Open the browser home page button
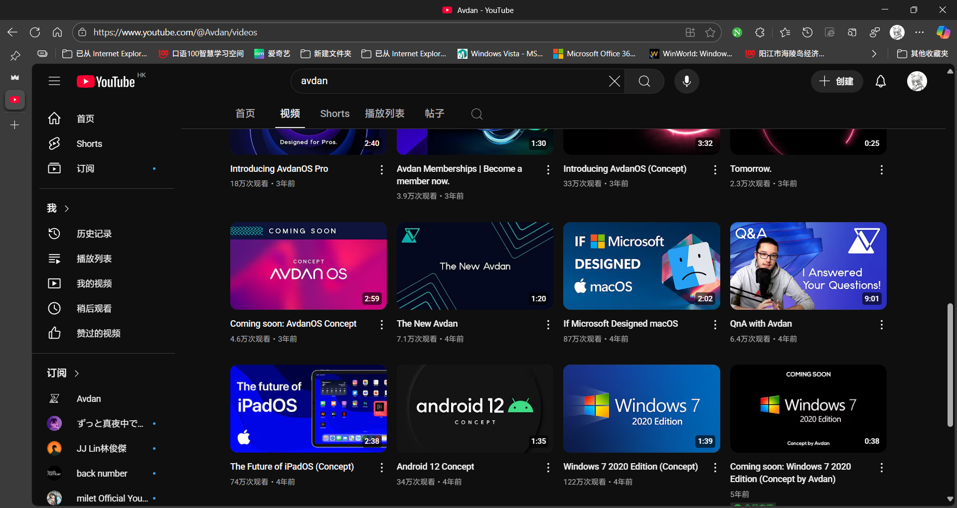The height and width of the screenshot is (508, 957). tap(57, 32)
